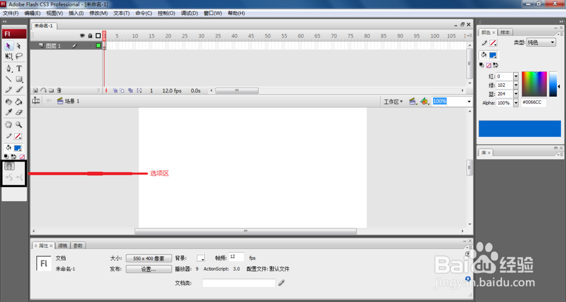The width and height of the screenshot is (566, 302).
Task: Select the Brush tool
Action: coord(19,90)
